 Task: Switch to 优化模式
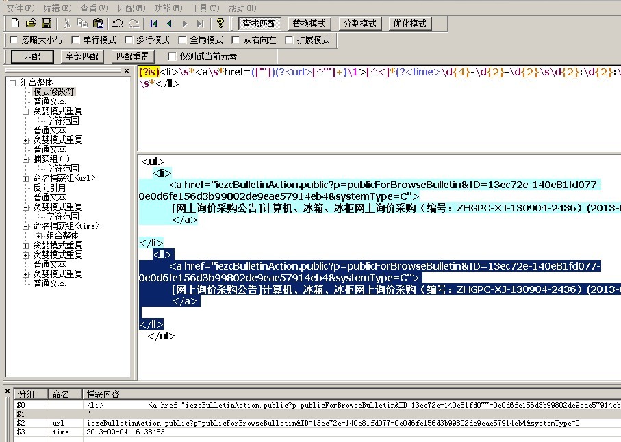(x=410, y=24)
